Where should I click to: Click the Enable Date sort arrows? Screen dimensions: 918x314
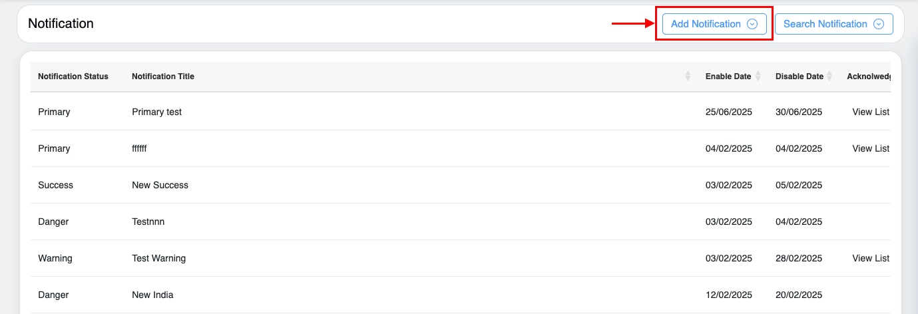[758, 77]
